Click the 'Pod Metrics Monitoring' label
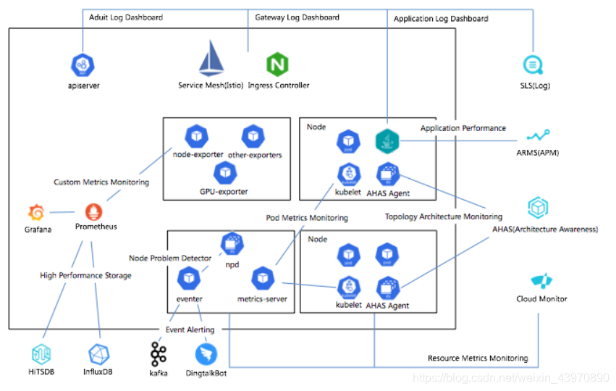 click(307, 218)
